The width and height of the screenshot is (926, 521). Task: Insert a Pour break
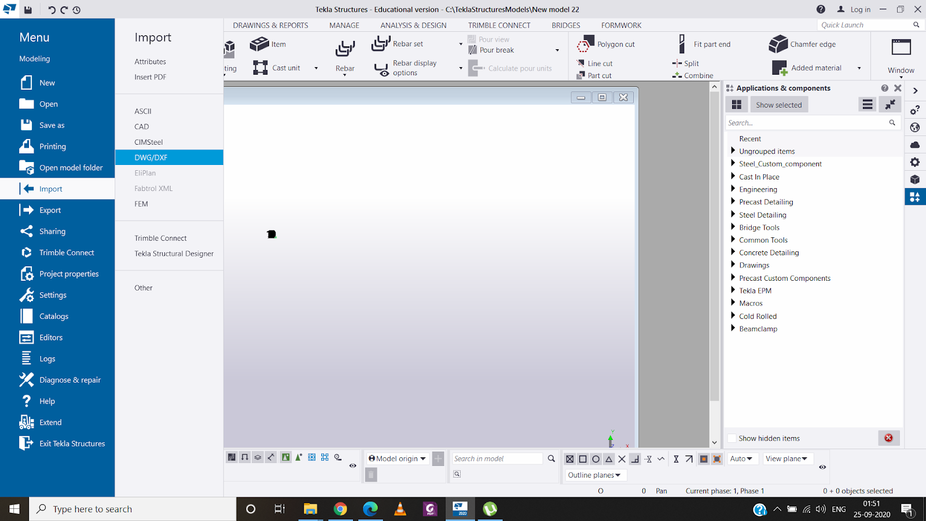click(491, 50)
